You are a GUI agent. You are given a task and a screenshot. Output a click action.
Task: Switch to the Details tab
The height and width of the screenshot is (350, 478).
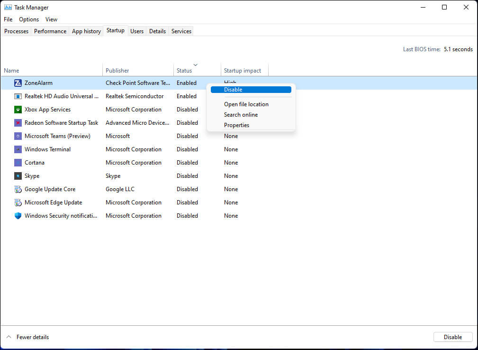click(157, 31)
